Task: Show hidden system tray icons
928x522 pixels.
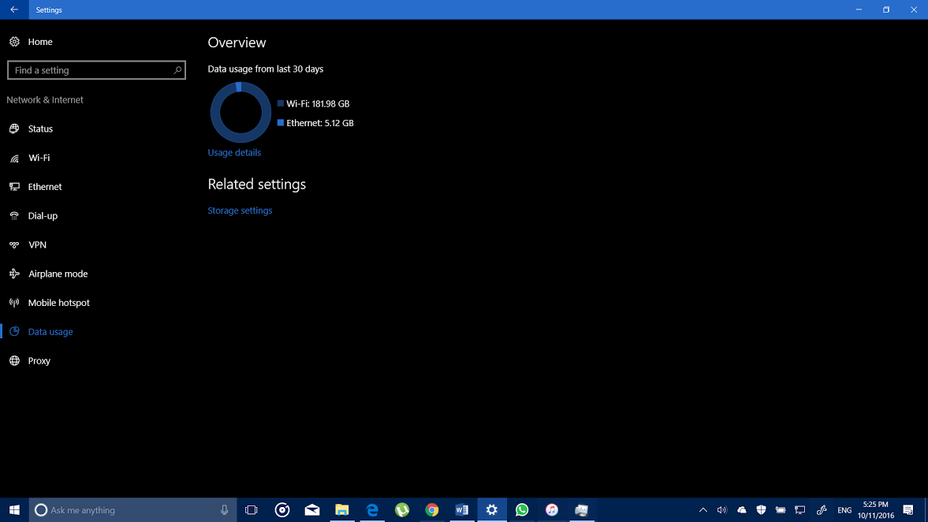Action: pyautogui.click(x=703, y=510)
